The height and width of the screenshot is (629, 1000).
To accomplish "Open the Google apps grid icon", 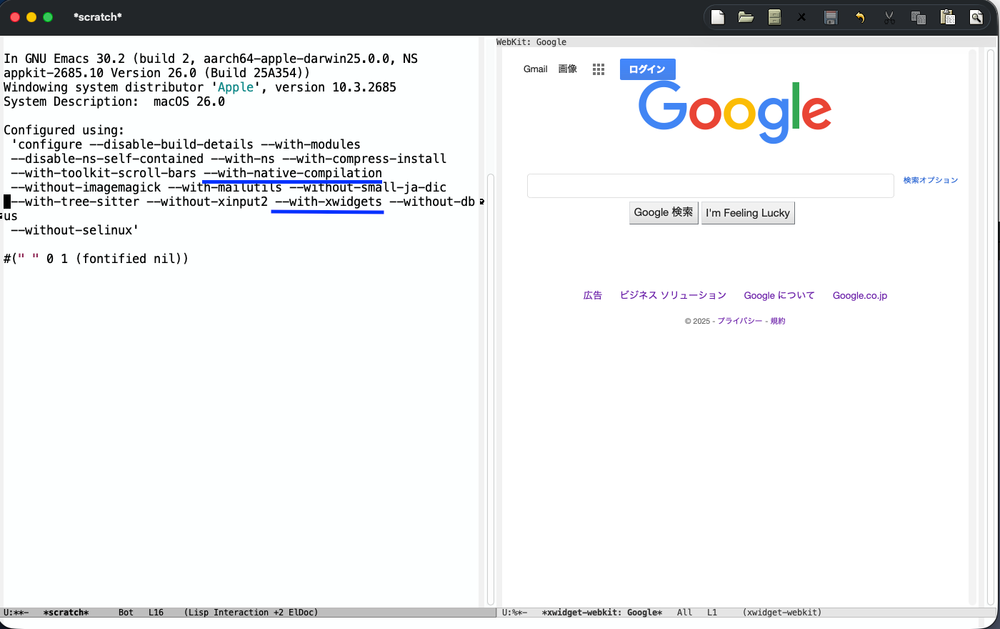I will 599,69.
